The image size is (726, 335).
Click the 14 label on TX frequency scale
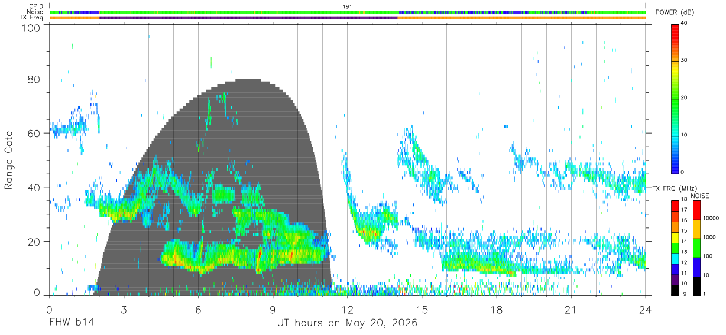[x=683, y=241]
